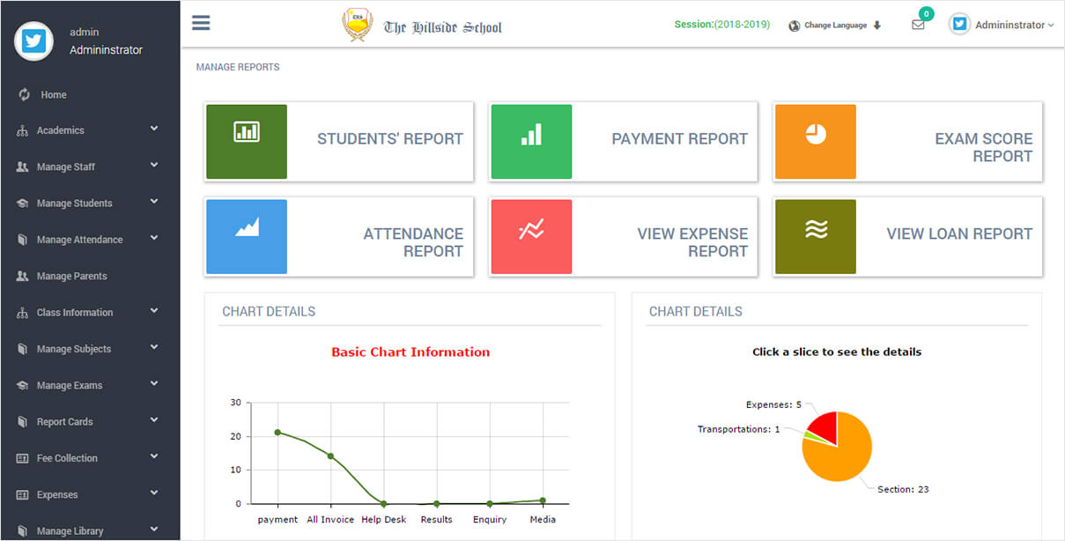Click the Payment Report bar chart icon
Image resolution: width=1065 pixels, height=541 pixels.
click(531, 141)
